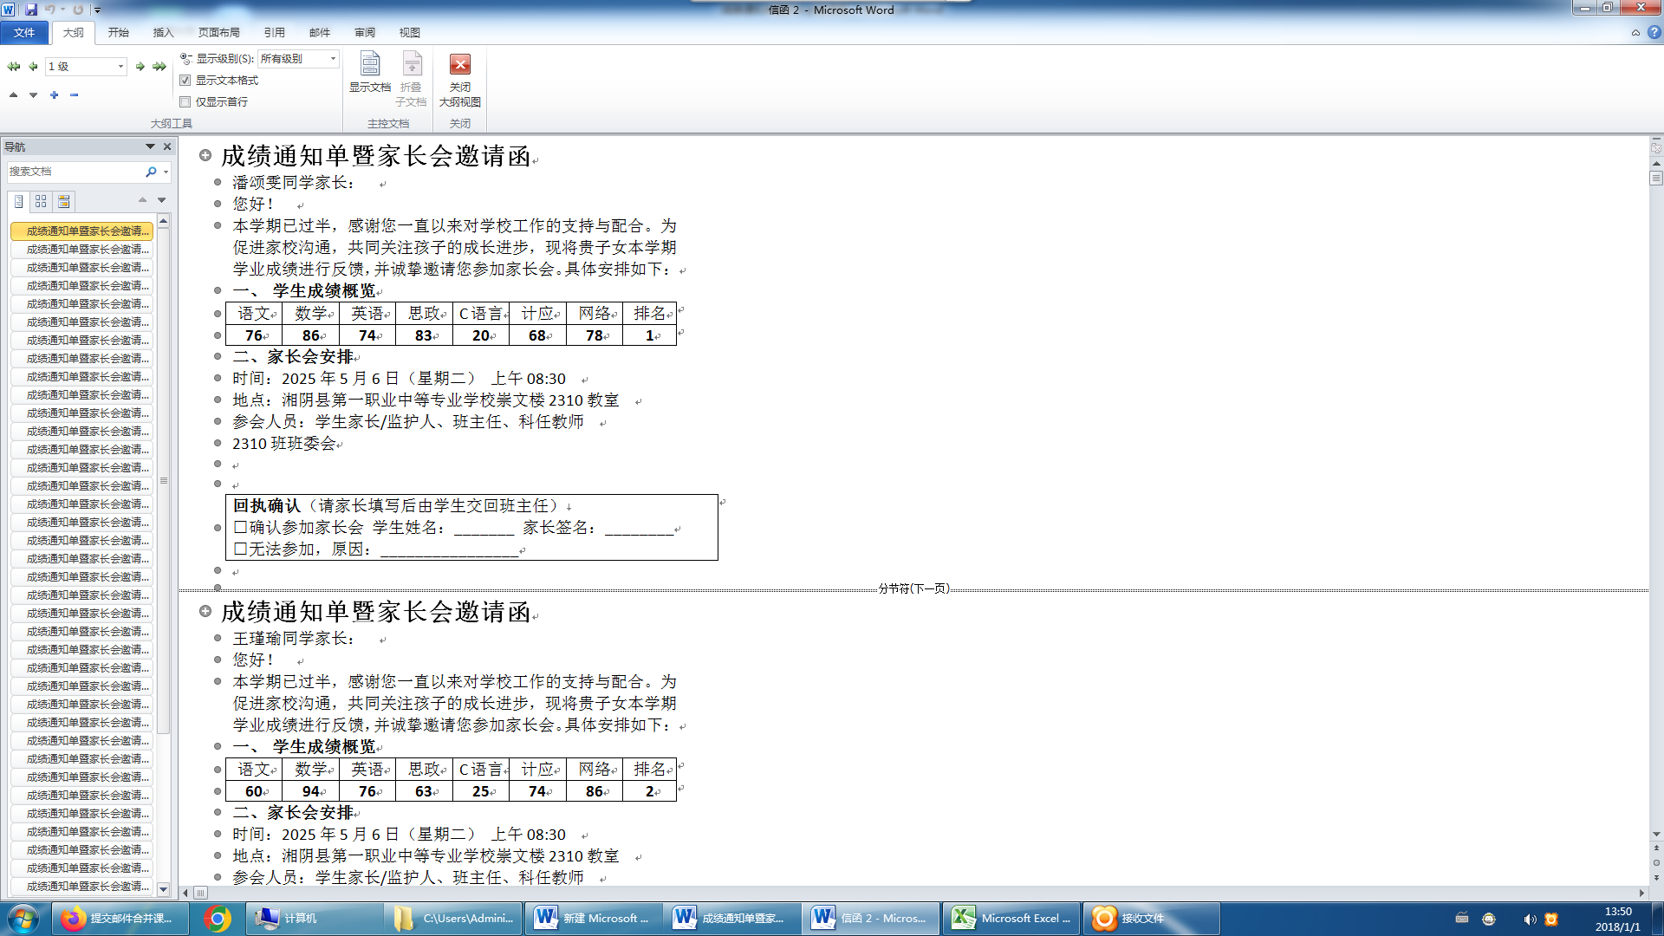Click the table cell with score 86 under 数学
1664x936 pixels.
click(311, 335)
